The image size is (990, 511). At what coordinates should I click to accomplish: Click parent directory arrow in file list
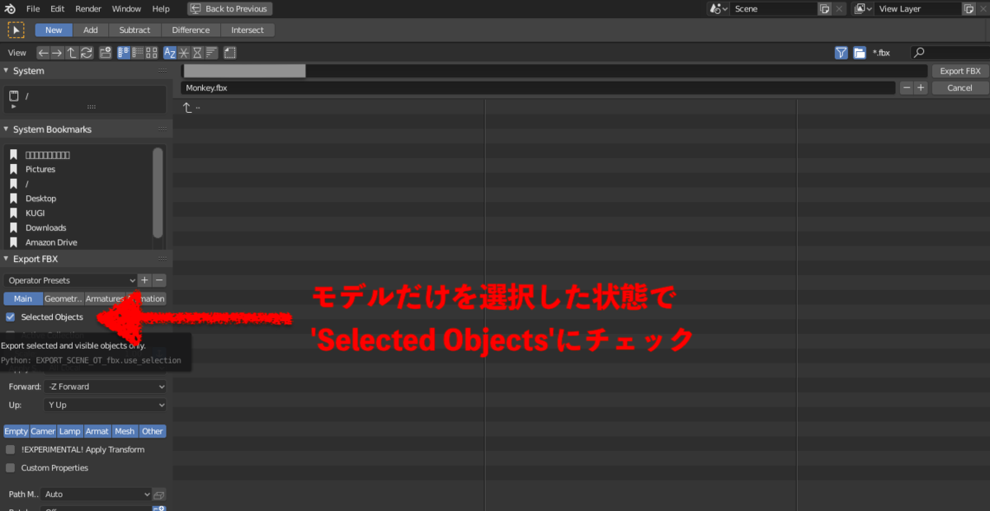[187, 108]
